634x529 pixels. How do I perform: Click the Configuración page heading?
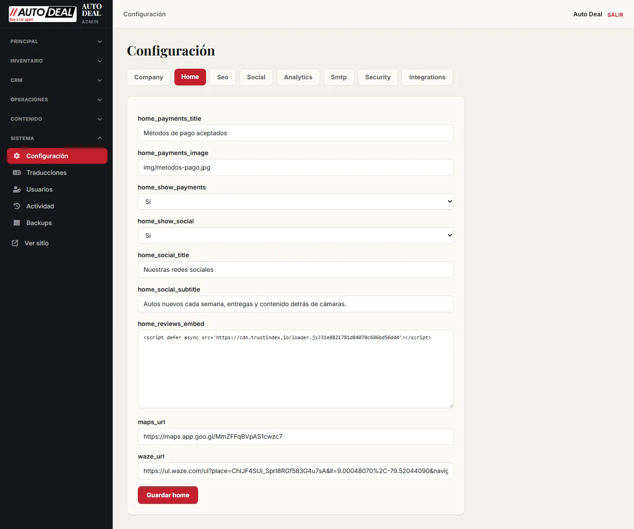click(171, 51)
